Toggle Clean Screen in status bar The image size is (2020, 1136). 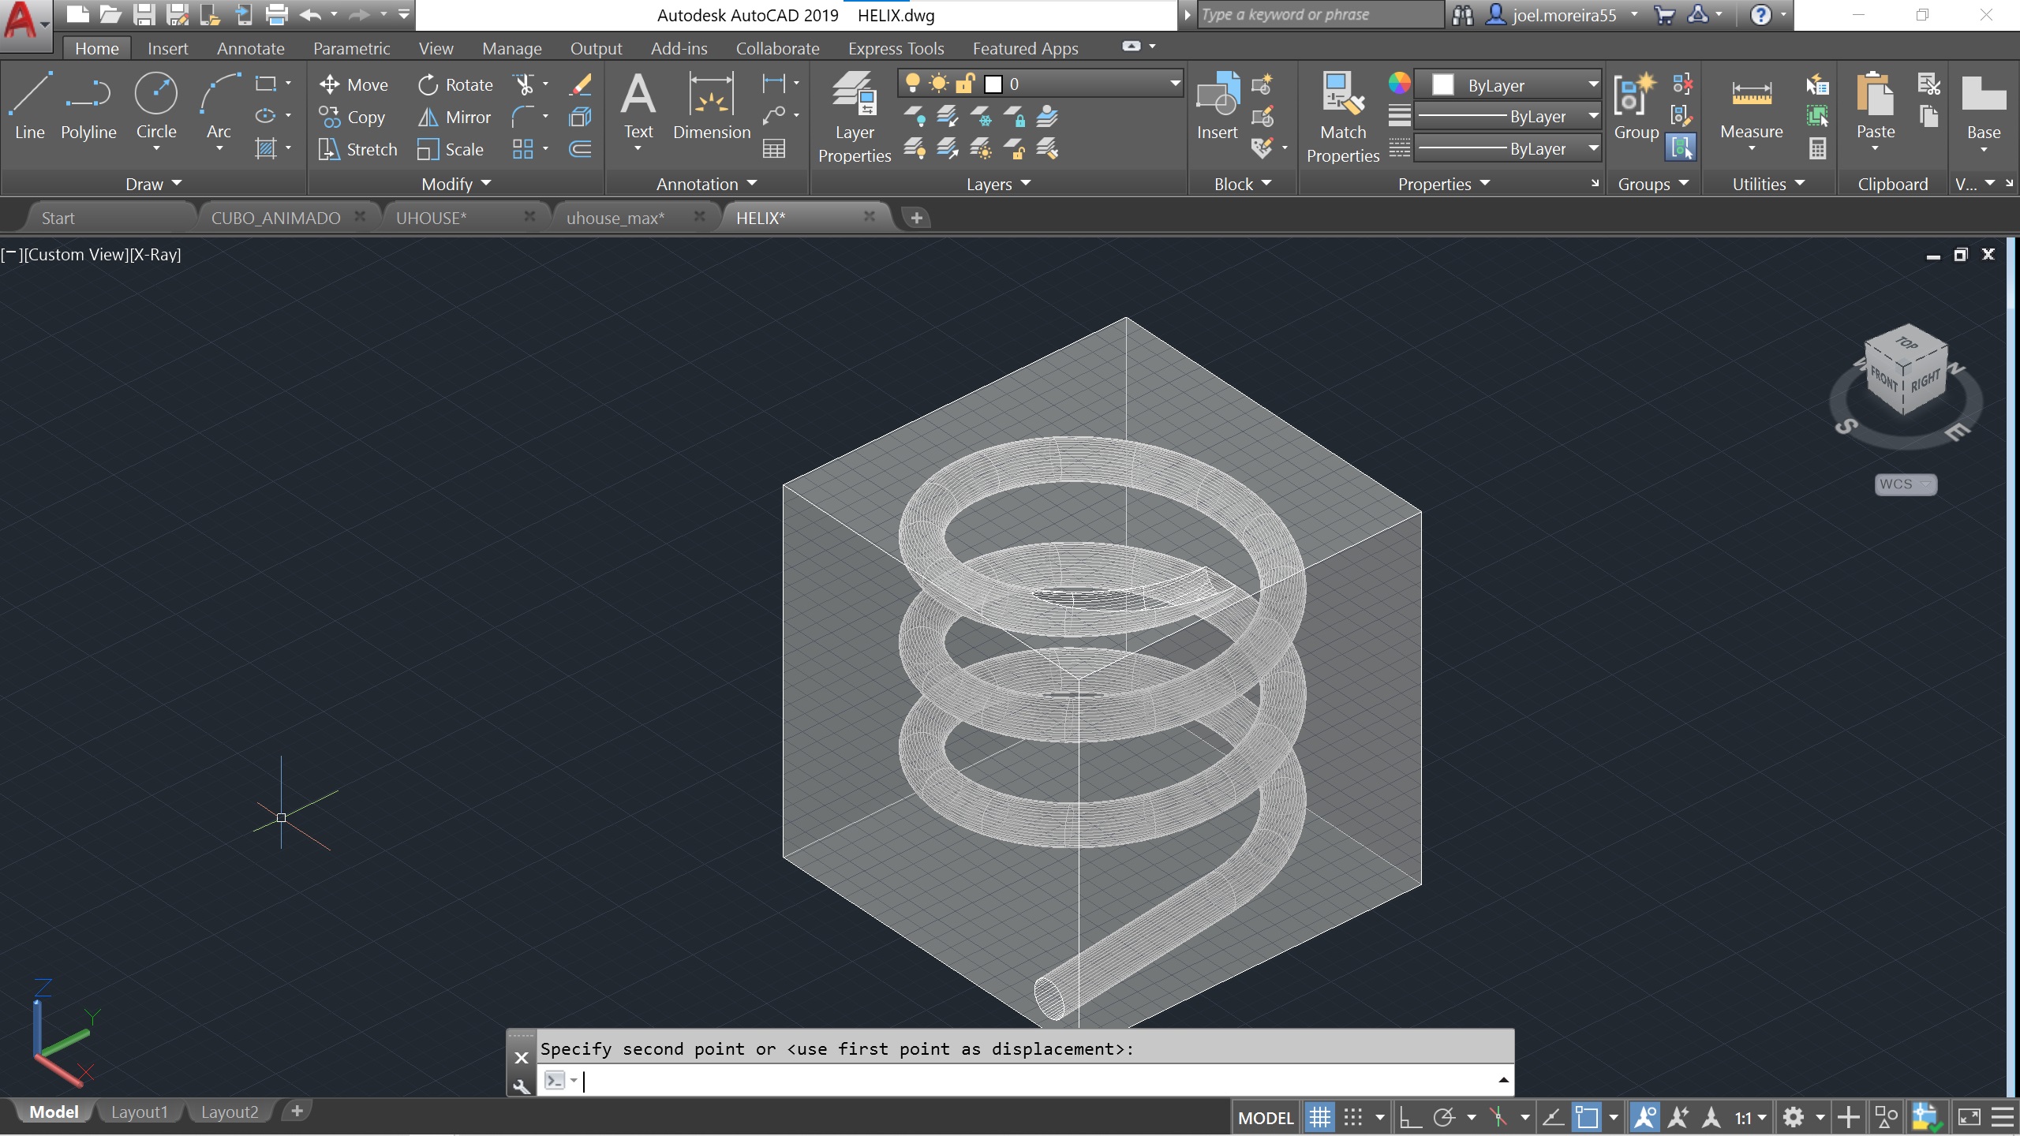(1969, 1117)
